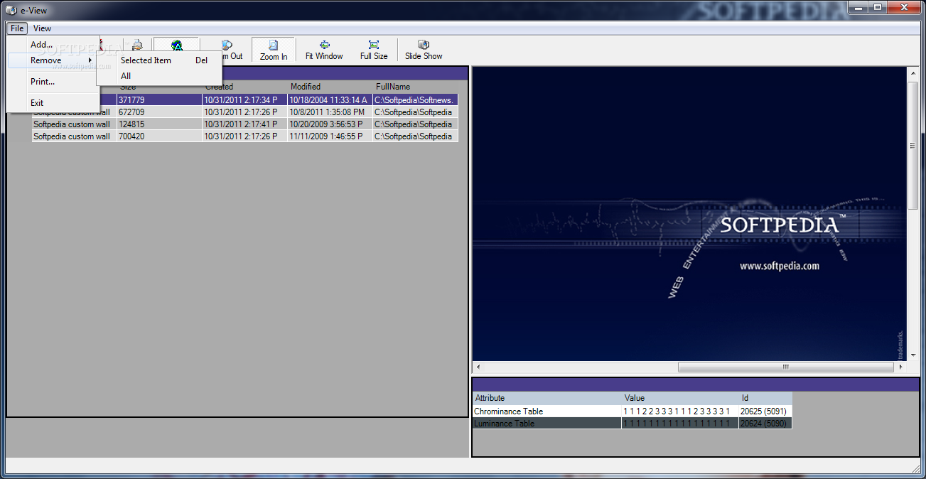Start the Slide Show from the toolbar
Image resolution: width=926 pixels, height=479 pixels.
pyautogui.click(x=424, y=50)
